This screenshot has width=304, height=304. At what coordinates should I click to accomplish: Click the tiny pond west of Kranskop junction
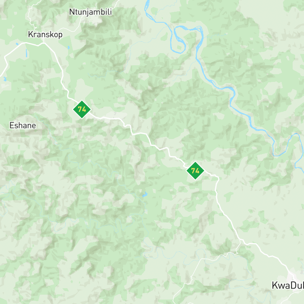coord(17,44)
